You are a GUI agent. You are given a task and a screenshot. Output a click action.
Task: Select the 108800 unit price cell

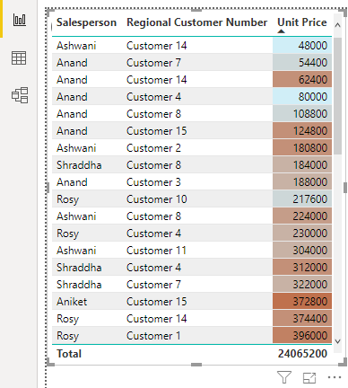tap(302, 114)
